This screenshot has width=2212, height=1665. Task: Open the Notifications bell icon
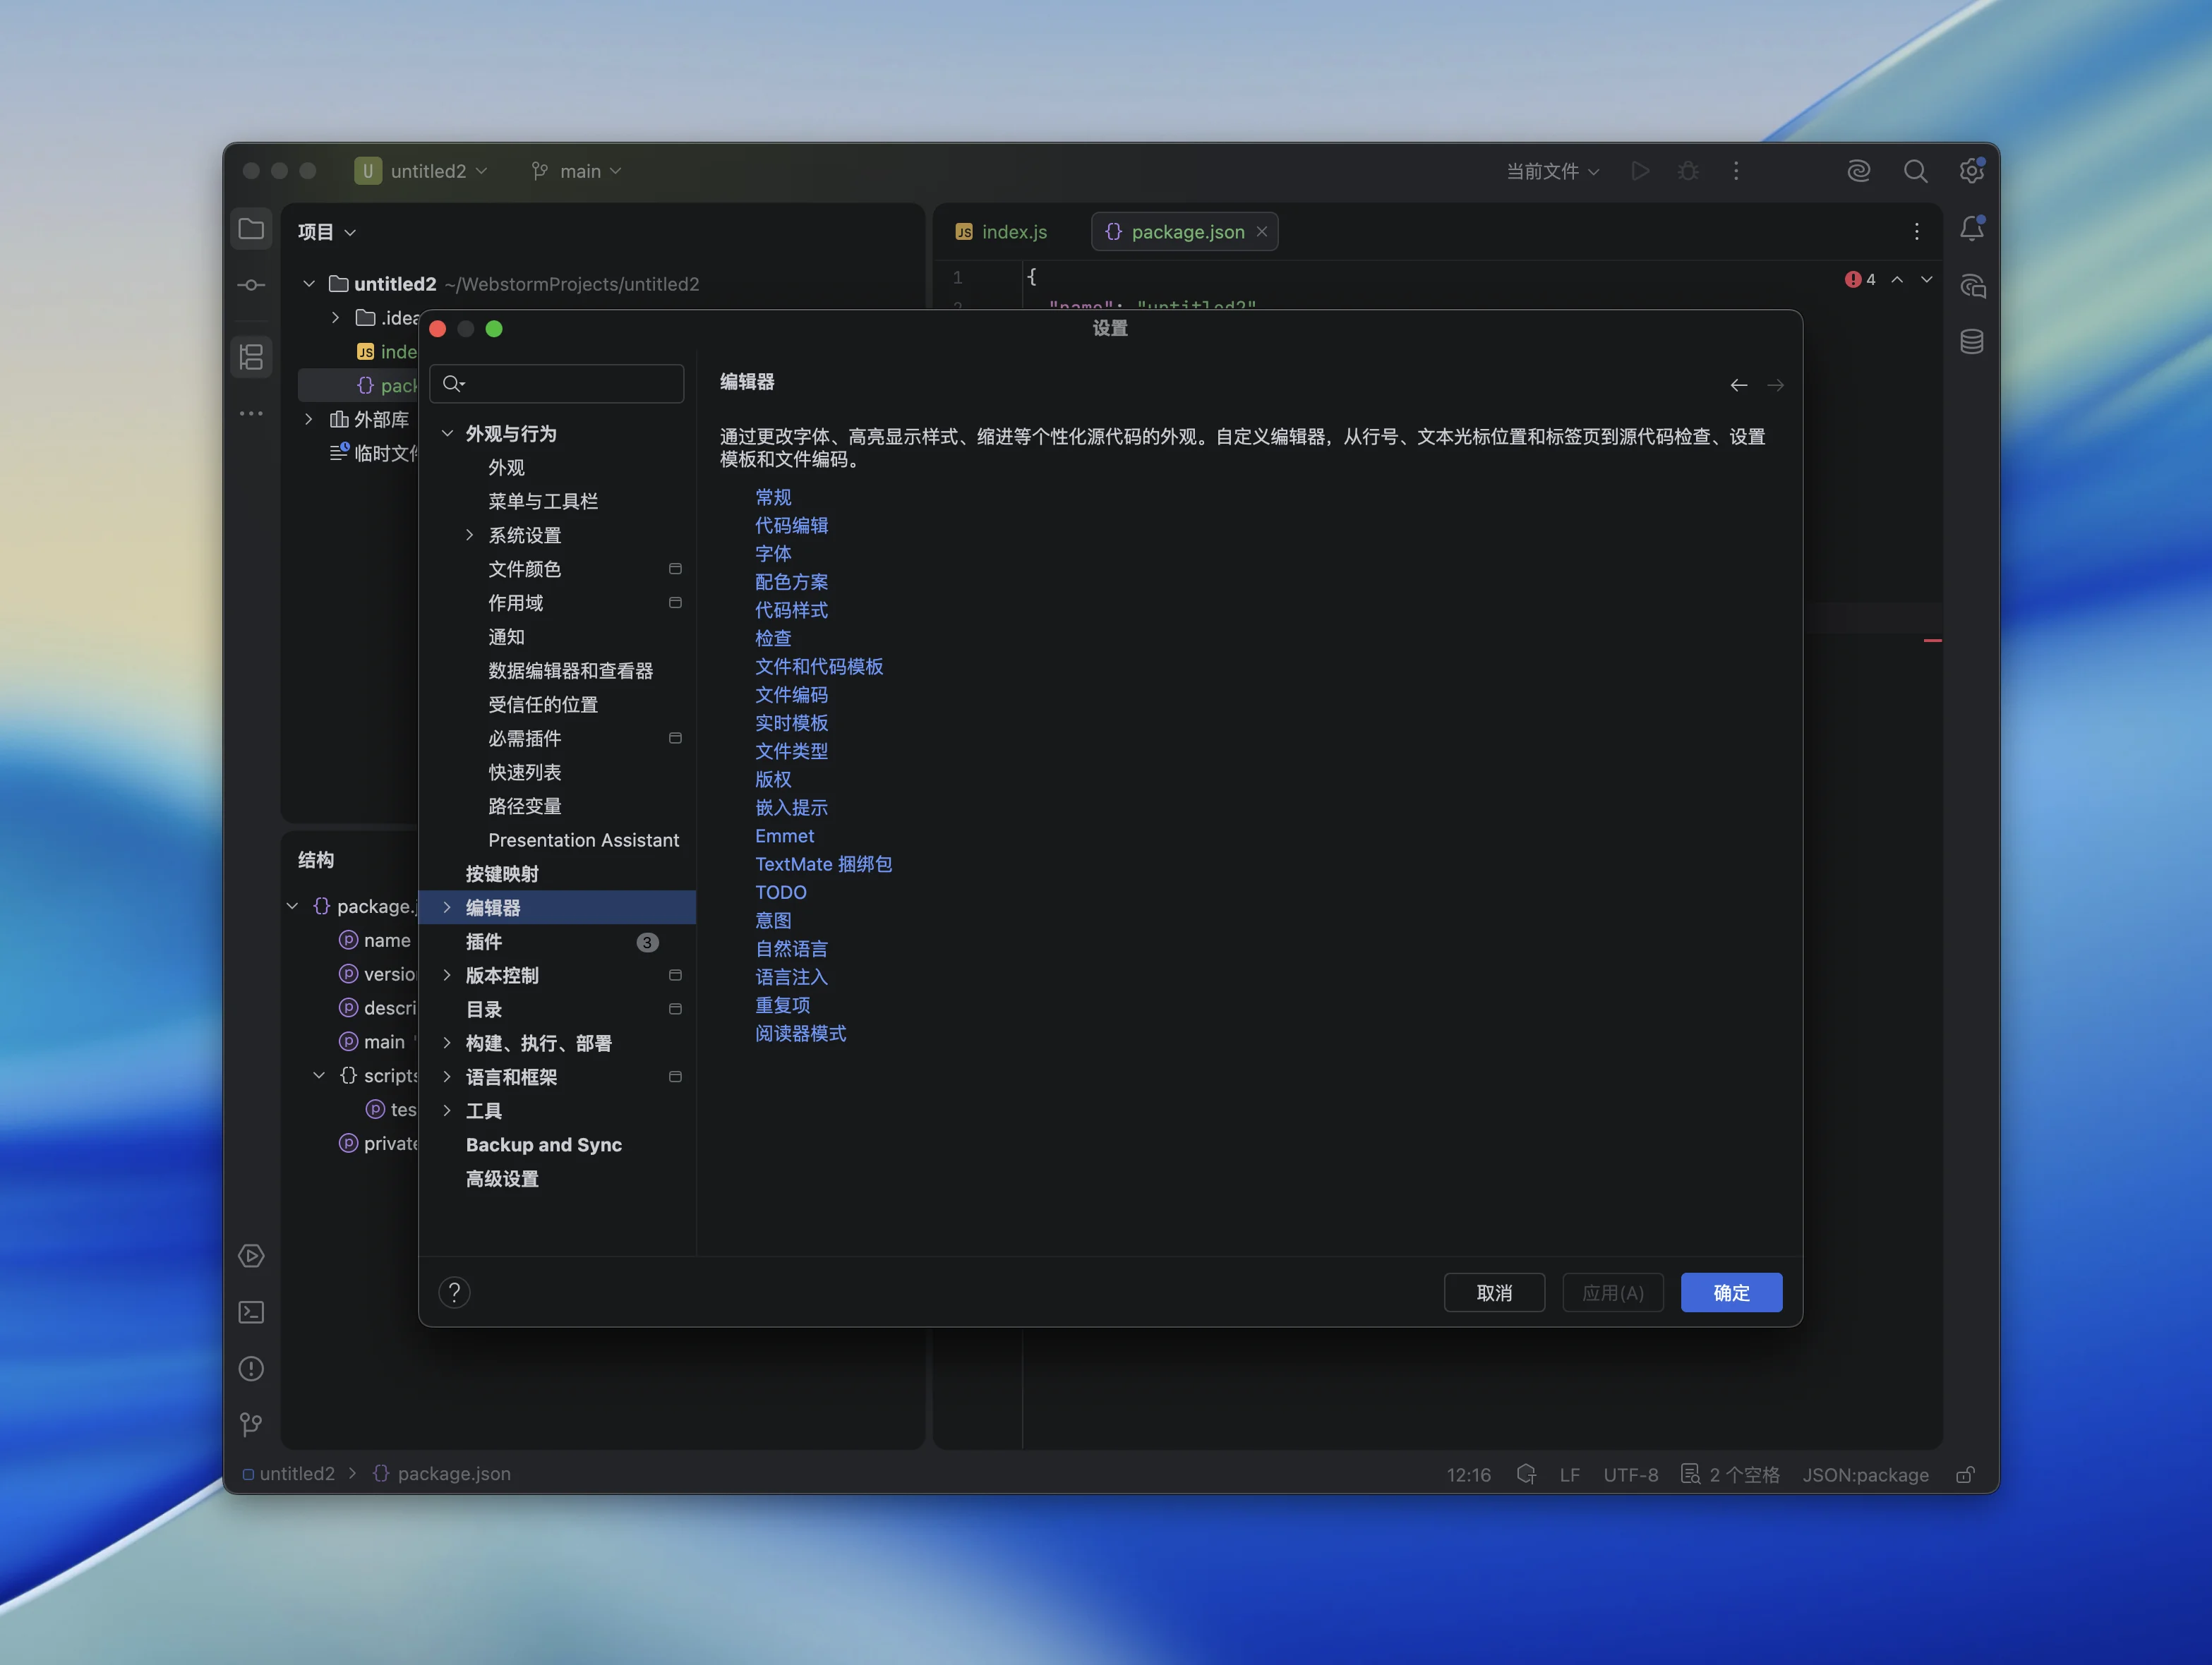[1971, 229]
